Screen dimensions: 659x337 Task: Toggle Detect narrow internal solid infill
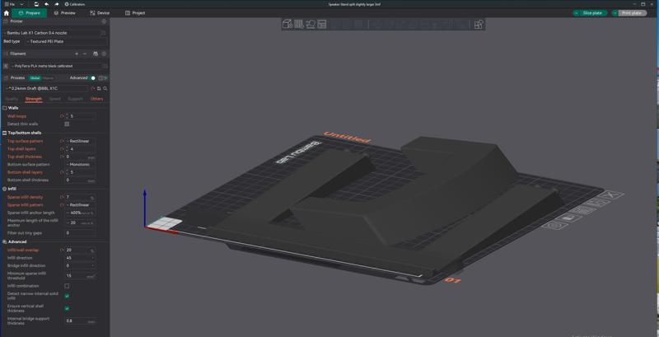(x=67, y=297)
